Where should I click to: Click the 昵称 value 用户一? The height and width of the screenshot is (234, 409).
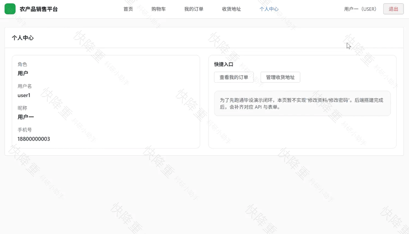(x=26, y=117)
